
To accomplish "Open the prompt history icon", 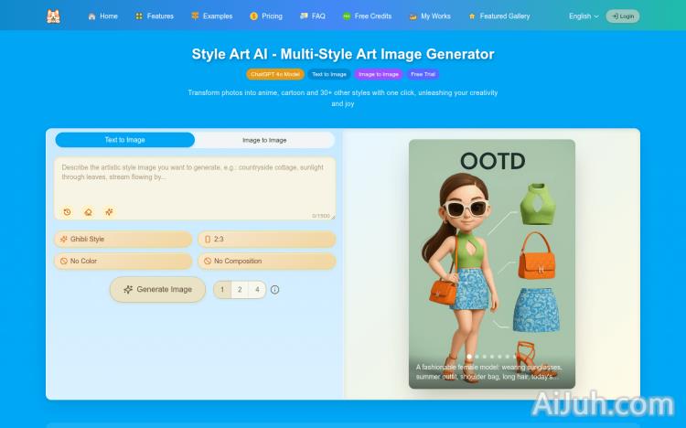I will point(67,212).
